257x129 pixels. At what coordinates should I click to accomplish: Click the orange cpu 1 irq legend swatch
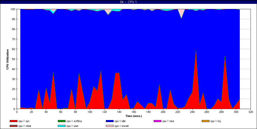[x=206, y=121]
